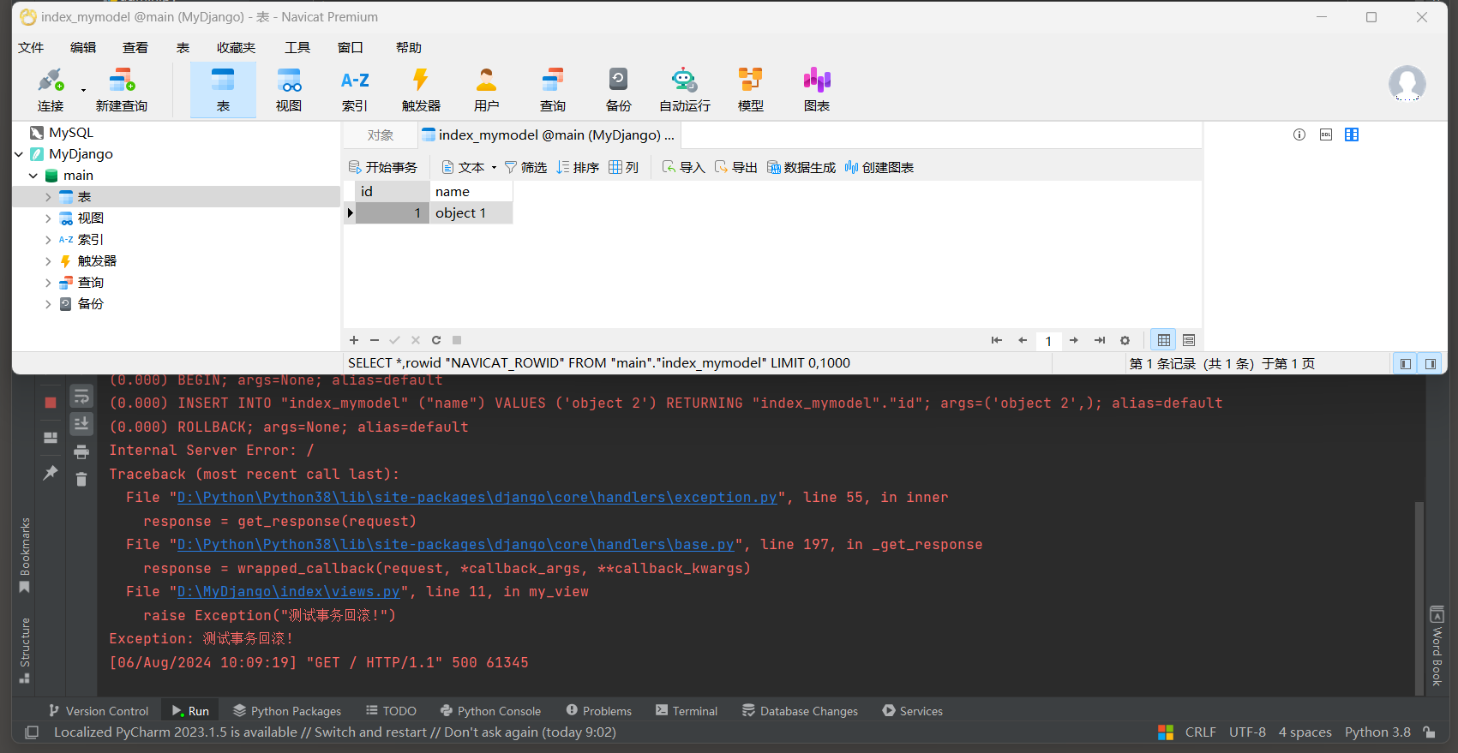Click the 筛选 filter button
This screenshot has height=753, width=1458.
click(525, 167)
